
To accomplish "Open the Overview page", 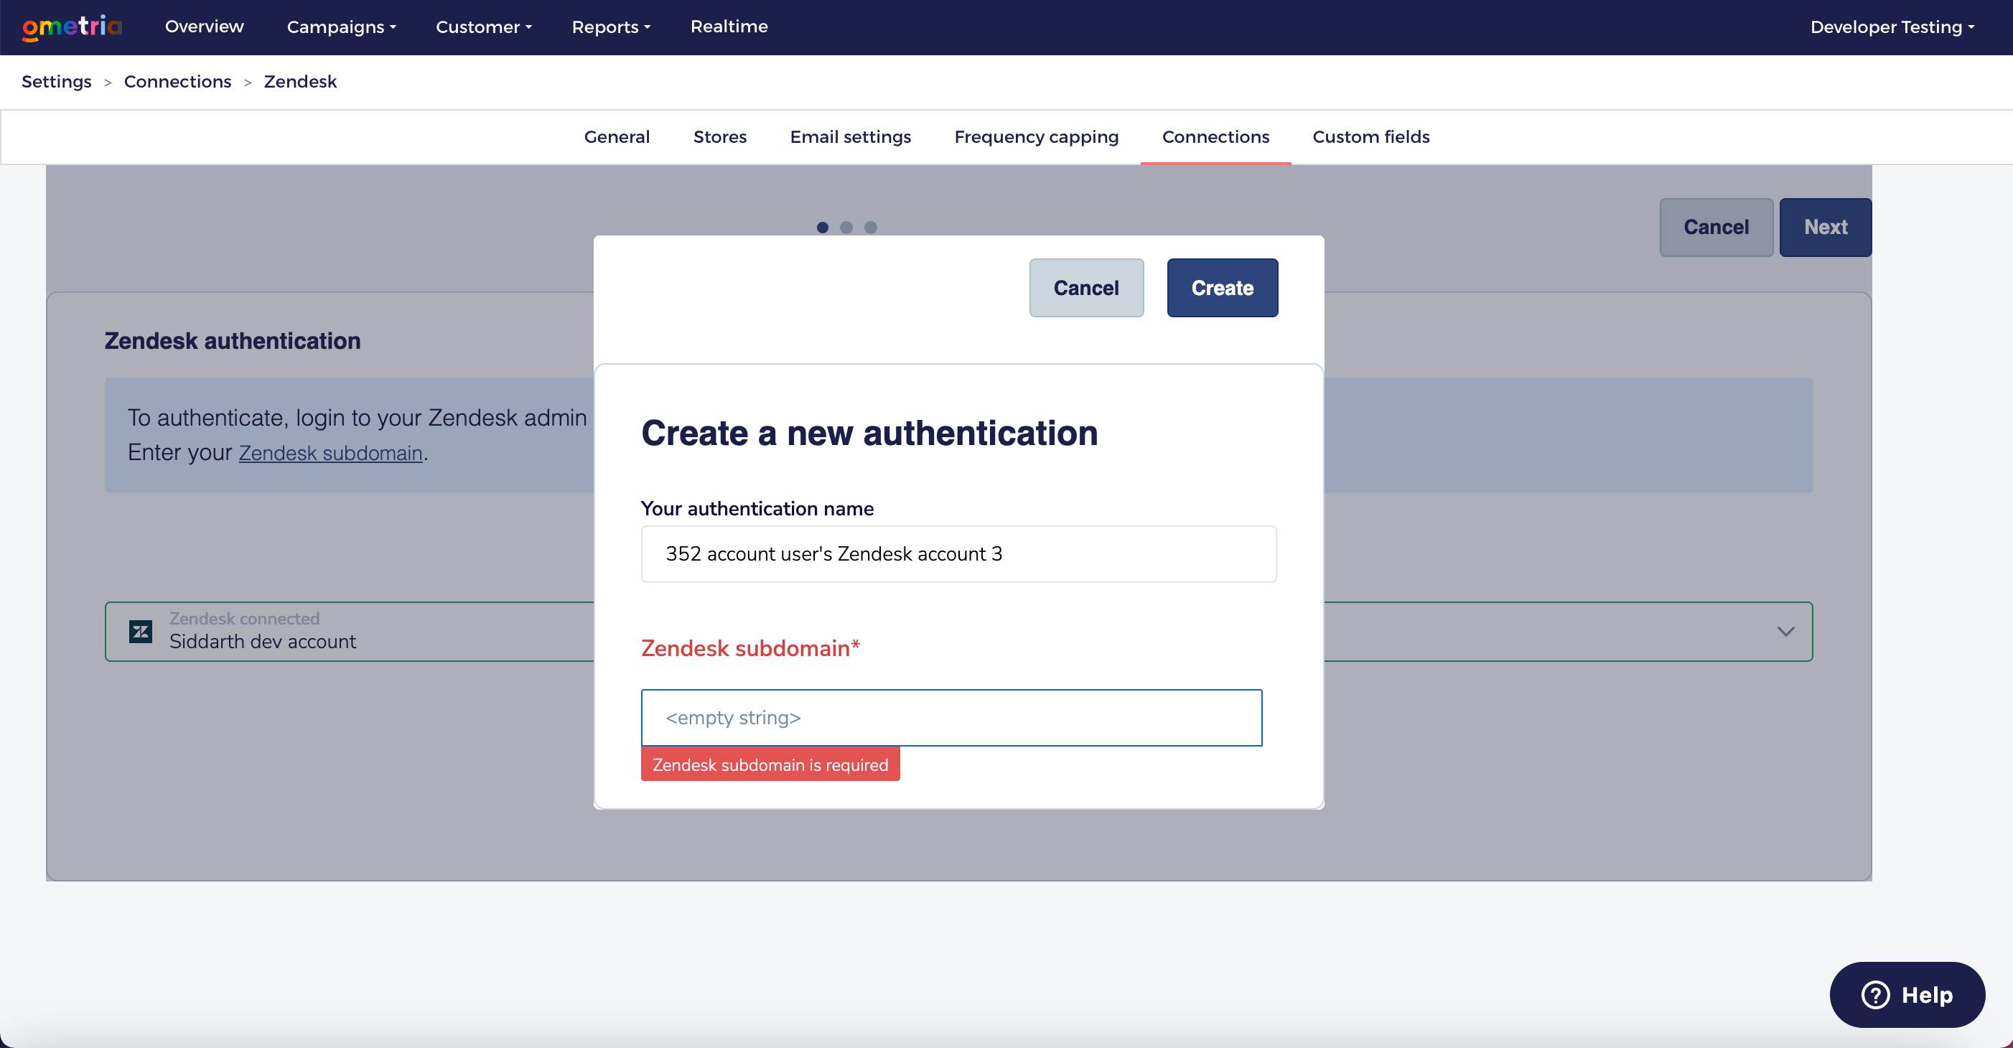I will click(x=204, y=27).
